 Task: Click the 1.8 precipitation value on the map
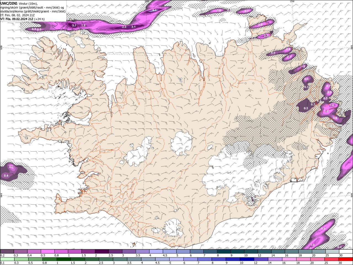click(83, 25)
